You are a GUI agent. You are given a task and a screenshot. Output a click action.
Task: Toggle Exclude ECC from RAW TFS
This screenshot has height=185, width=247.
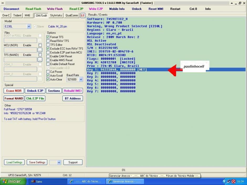[48, 49]
